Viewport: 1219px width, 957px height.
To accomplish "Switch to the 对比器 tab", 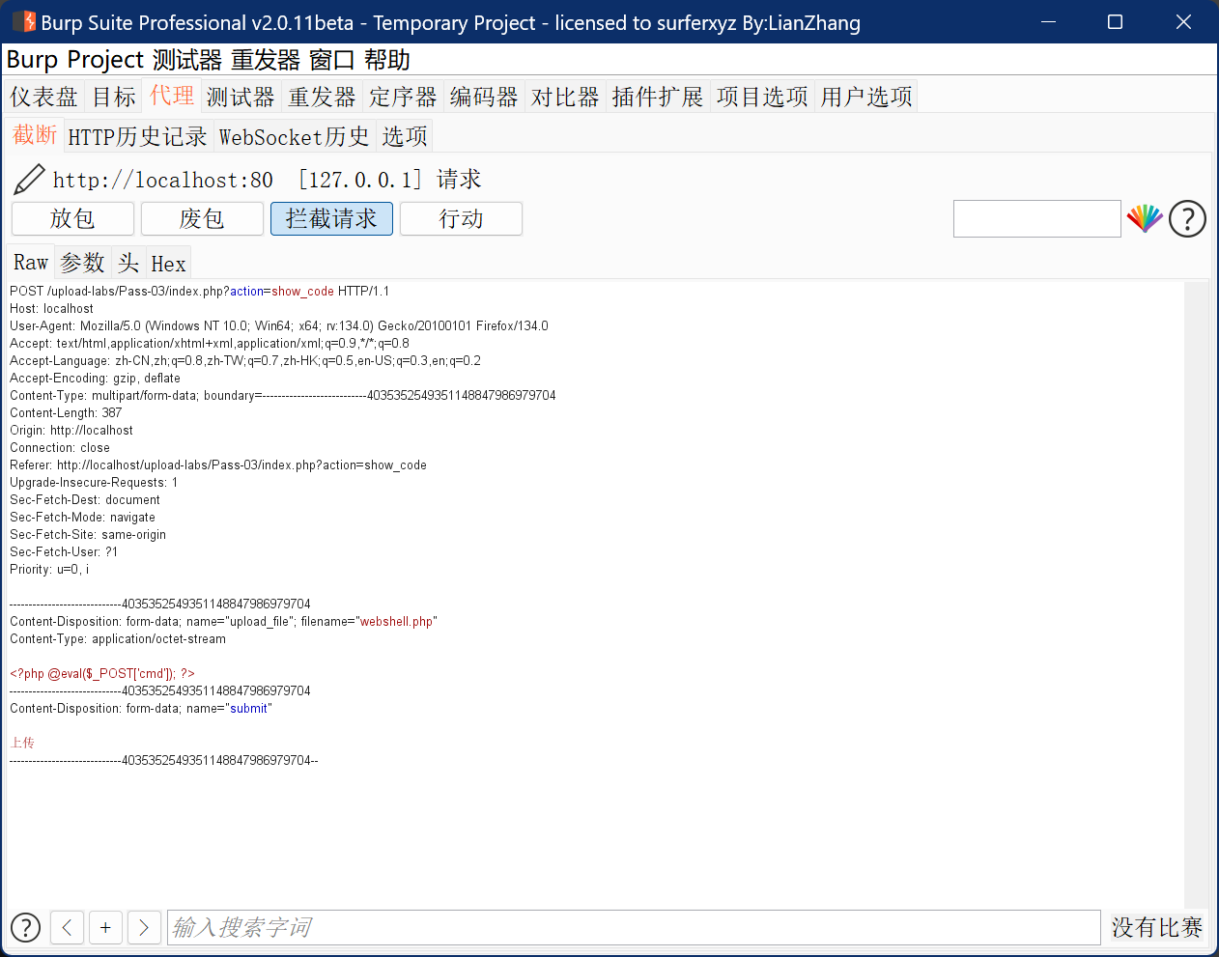I will (x=565, y=97).
